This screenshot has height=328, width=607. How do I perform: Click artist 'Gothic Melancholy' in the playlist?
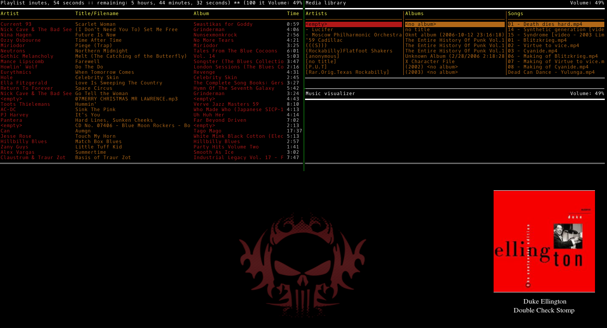click(27, 56)
